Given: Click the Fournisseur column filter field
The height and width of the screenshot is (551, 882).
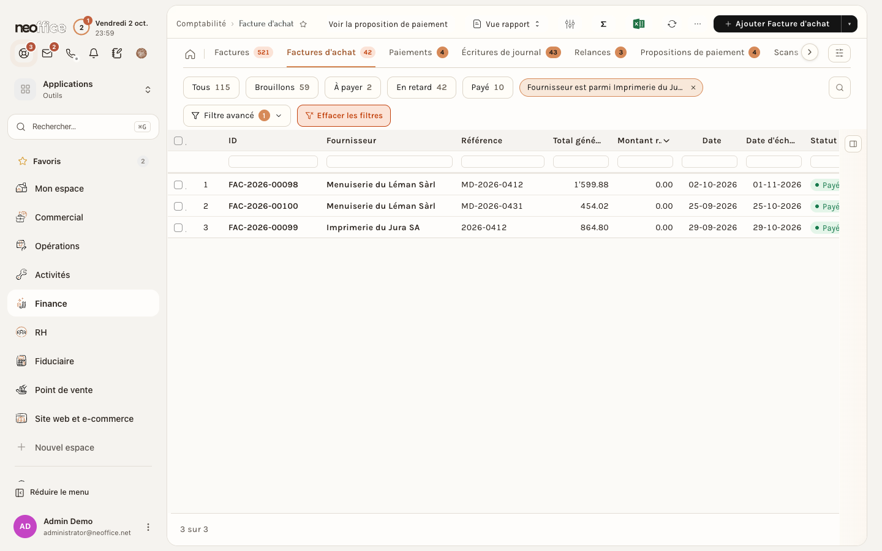Looking at the screenshot, I should click(390, 162).
